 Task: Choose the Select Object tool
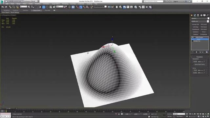[x=29, y=7]
